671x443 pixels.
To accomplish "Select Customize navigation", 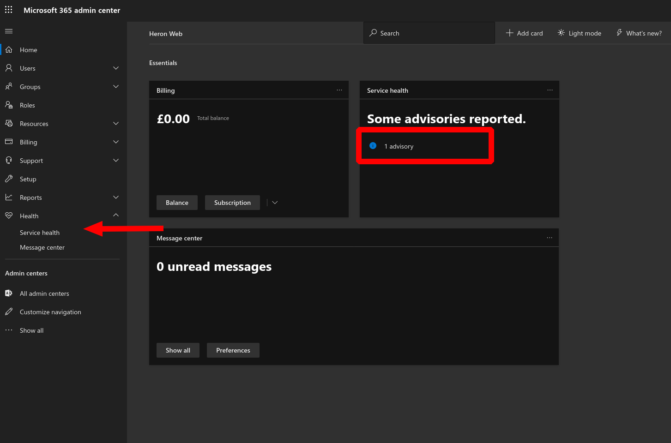I will pyautogui.click(x=50, y=312).
